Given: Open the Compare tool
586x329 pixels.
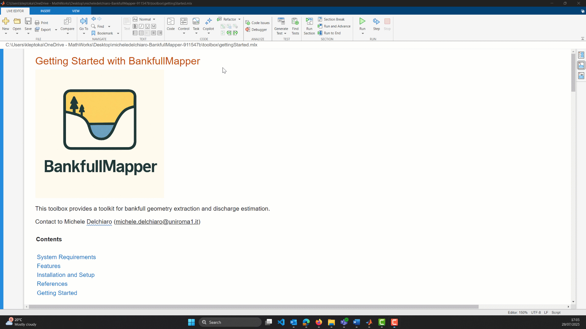Looking at the screenshot, I should pyautogui.click(x=67, y=24).
